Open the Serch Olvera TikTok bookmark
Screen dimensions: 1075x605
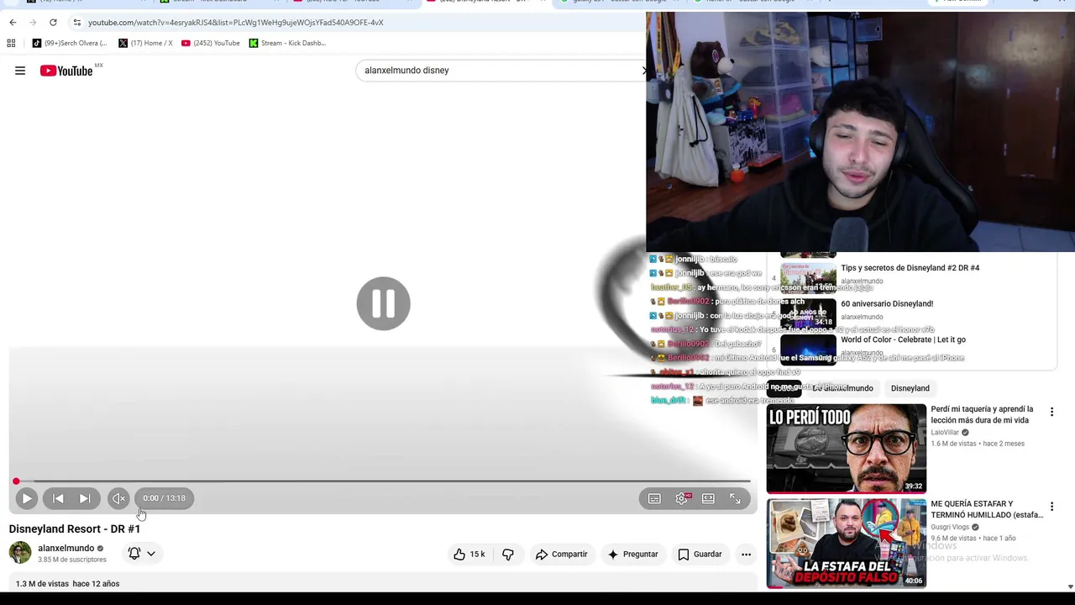[x=70, y=43]
